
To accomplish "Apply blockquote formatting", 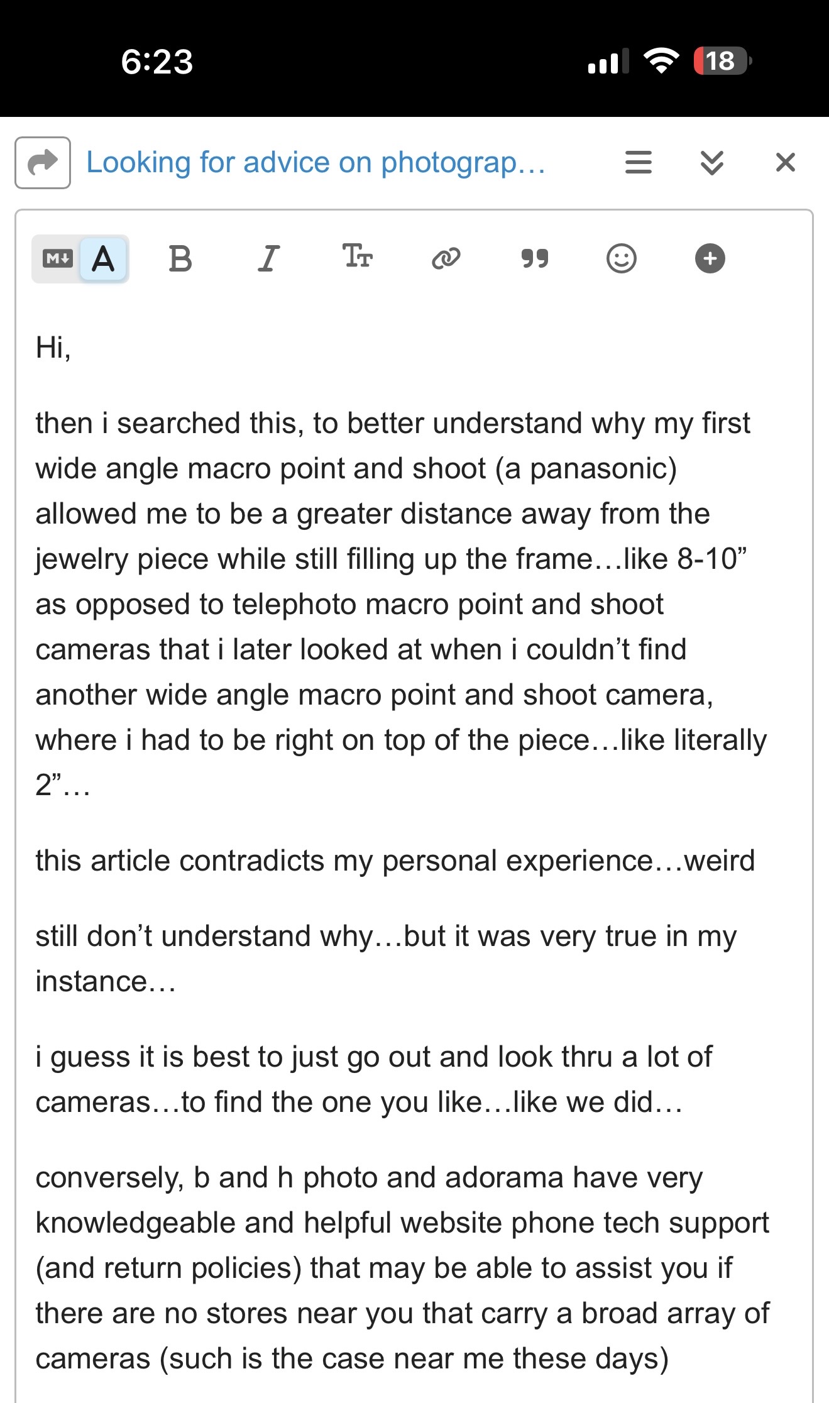I will [534, 258].
